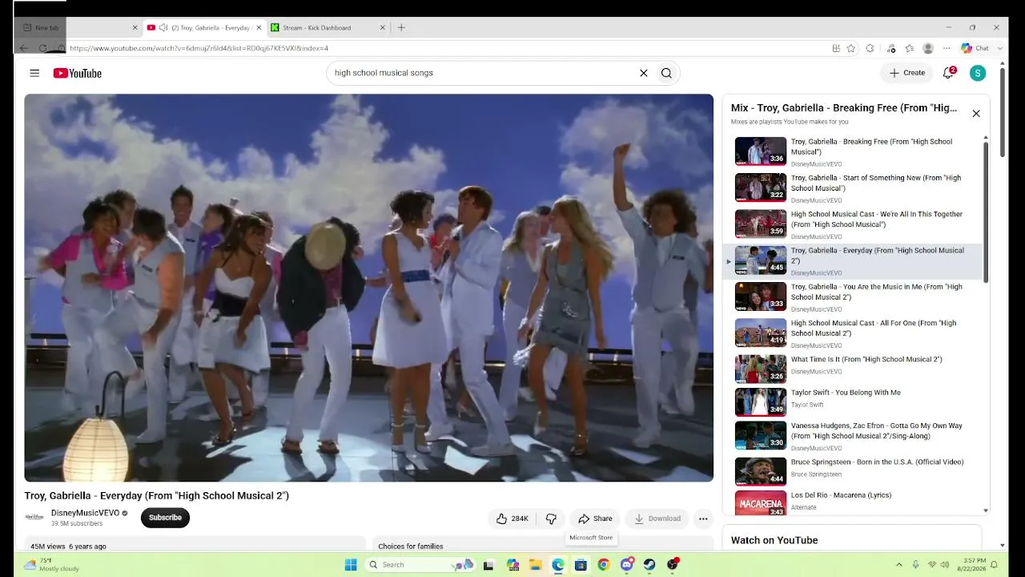Select You Are the Music in Me
Screen dimensions: 1025x577
[x=854, y=297]
